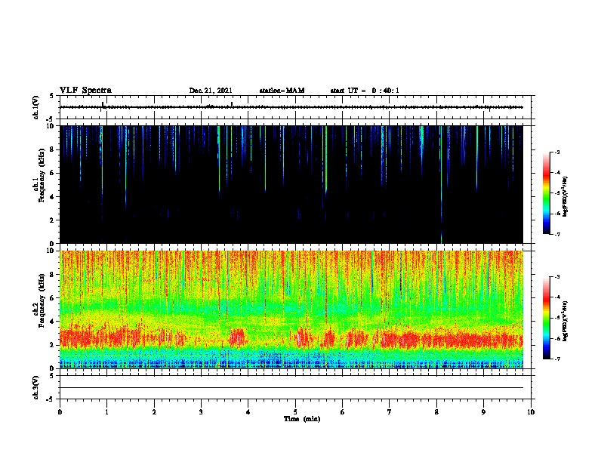The image size is (598, 462).
Task: Click the ch.1 colorbar "log(PSD)" label
Action: (x=565, y=196)
